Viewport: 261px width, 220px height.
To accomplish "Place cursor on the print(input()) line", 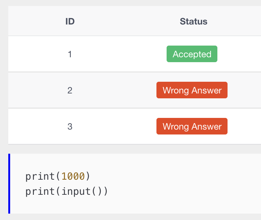I will 67,191.
